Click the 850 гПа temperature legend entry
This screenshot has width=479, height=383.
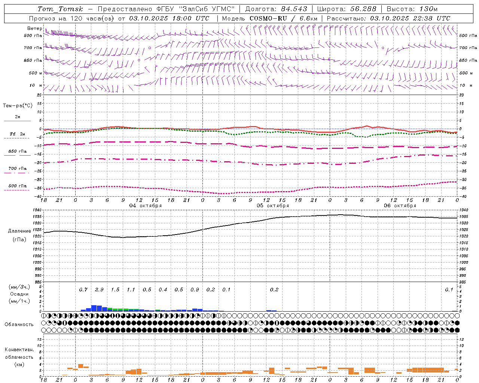tap(17, 151)
